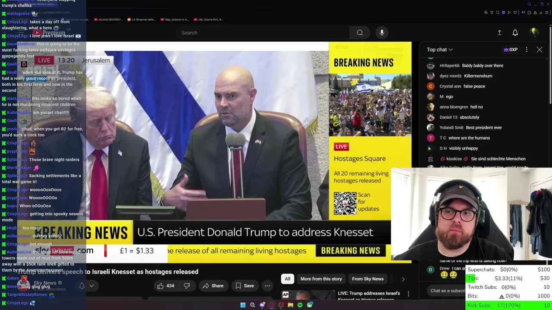The width and height of the screenshot is (552, 310).
Task: Click the Tips goal progress bar
Action: point(509,279)
